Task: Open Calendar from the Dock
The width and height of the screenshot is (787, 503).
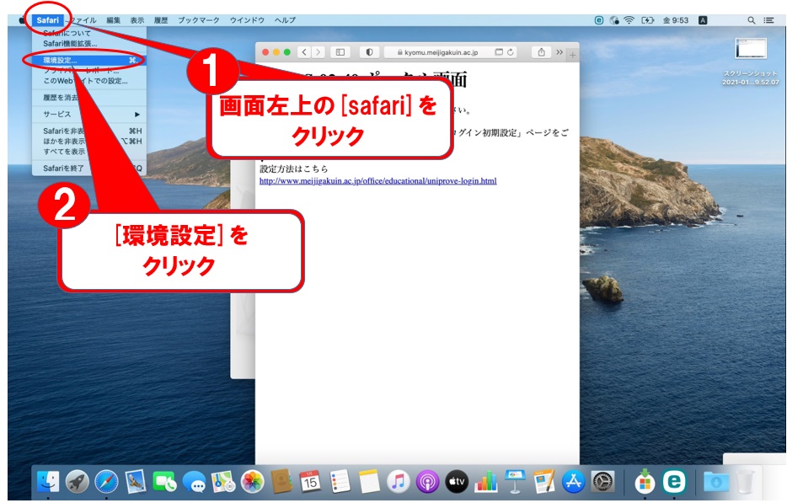Action: tap(311, 481)
